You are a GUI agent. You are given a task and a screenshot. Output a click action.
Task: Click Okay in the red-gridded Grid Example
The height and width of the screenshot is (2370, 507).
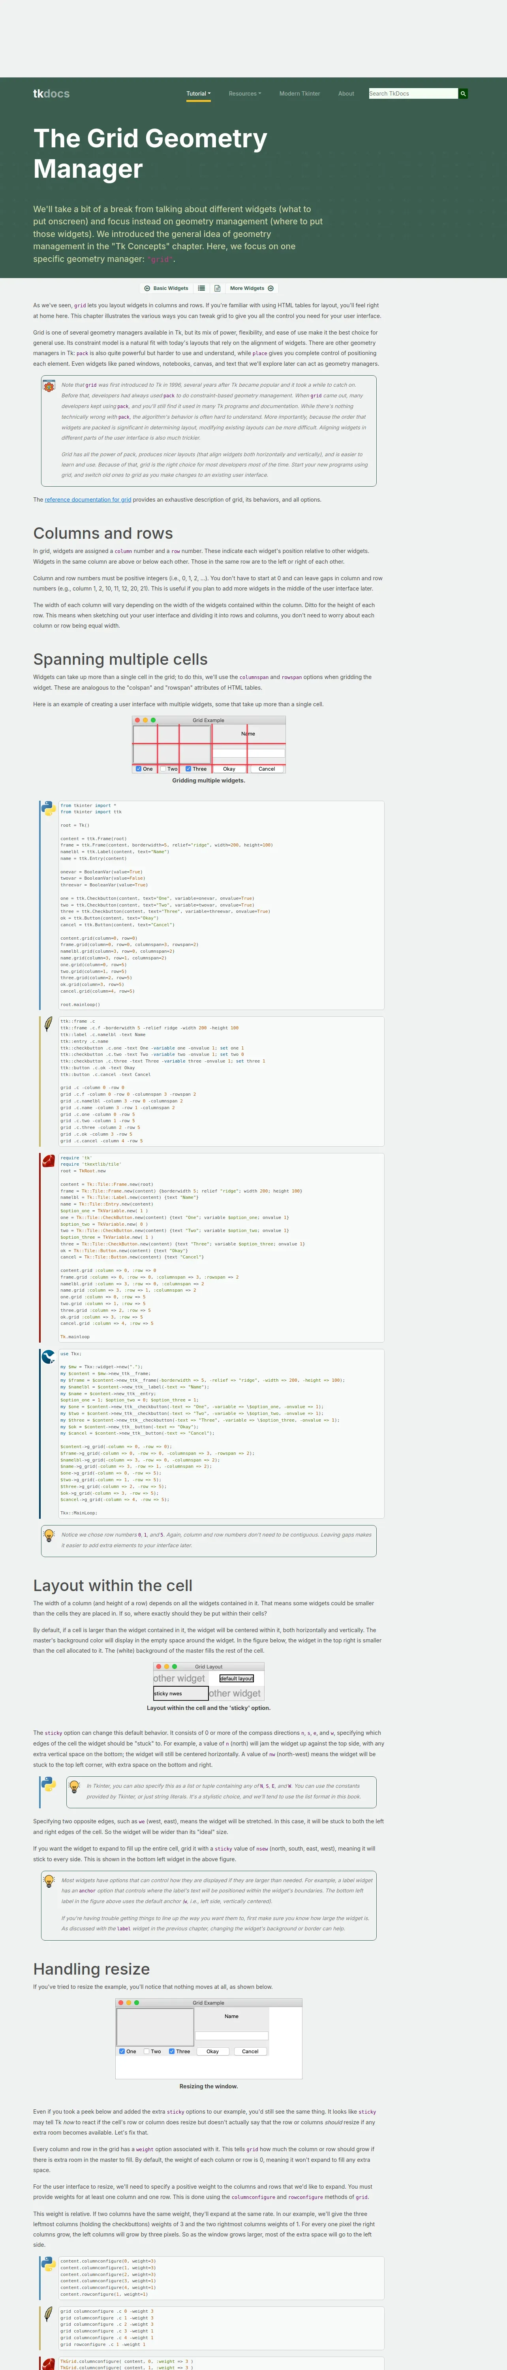coord(229,768)
